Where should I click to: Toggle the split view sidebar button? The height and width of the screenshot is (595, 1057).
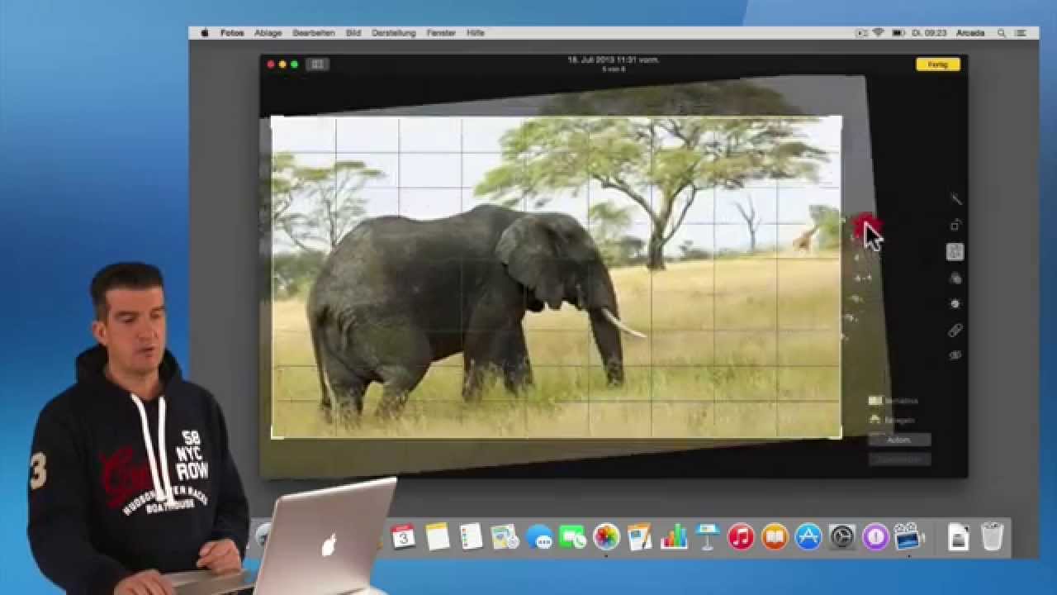pyautogui.click(x=317, y=64)
